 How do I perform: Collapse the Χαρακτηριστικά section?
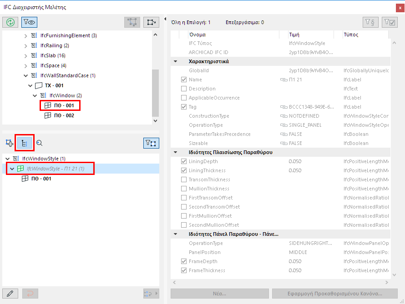click(175, 61)
